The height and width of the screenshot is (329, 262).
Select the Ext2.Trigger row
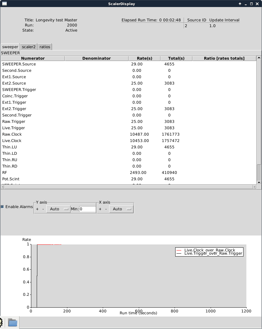(x=129, y=109)
